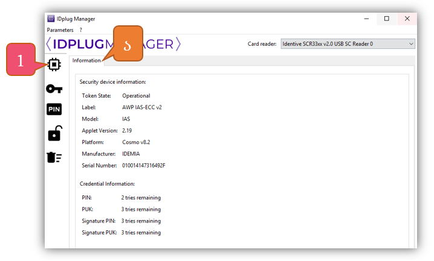Click the orange numbered callout marker
434x261 pixels.
(x=127, y=44)
